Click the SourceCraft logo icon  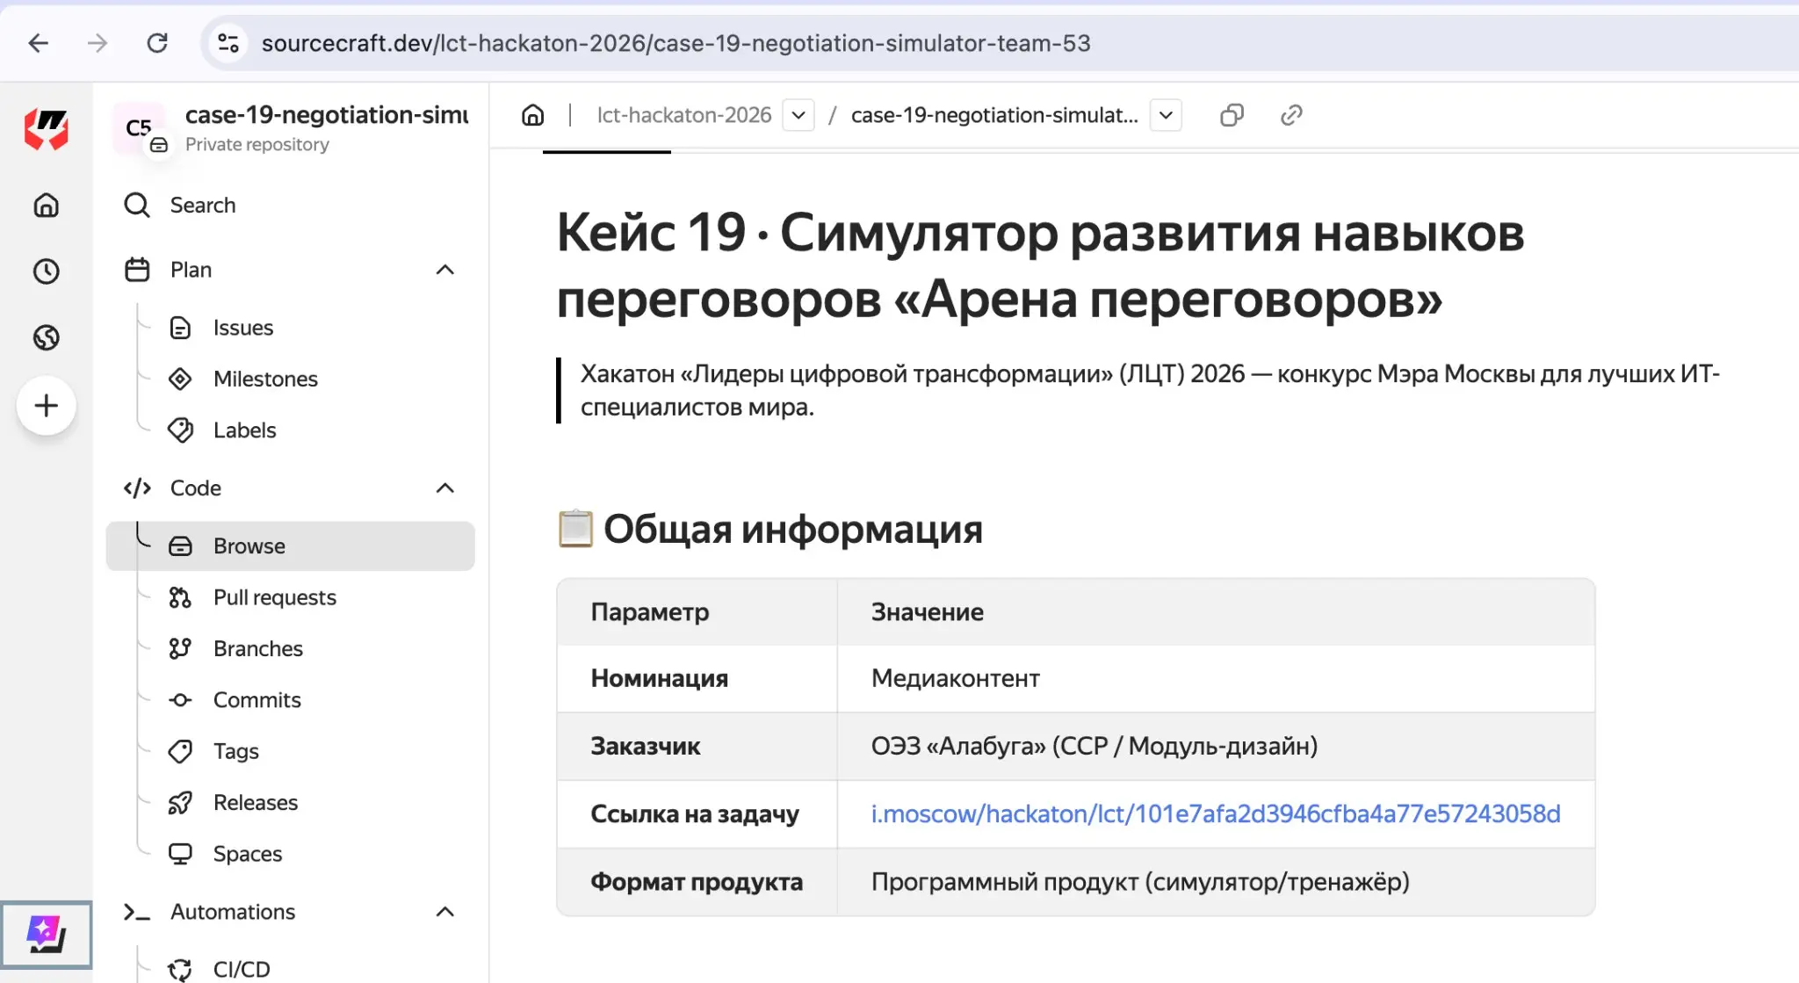tap(47, 129)
